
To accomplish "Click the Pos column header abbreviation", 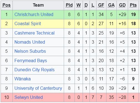I will click(x=6, y=5).
